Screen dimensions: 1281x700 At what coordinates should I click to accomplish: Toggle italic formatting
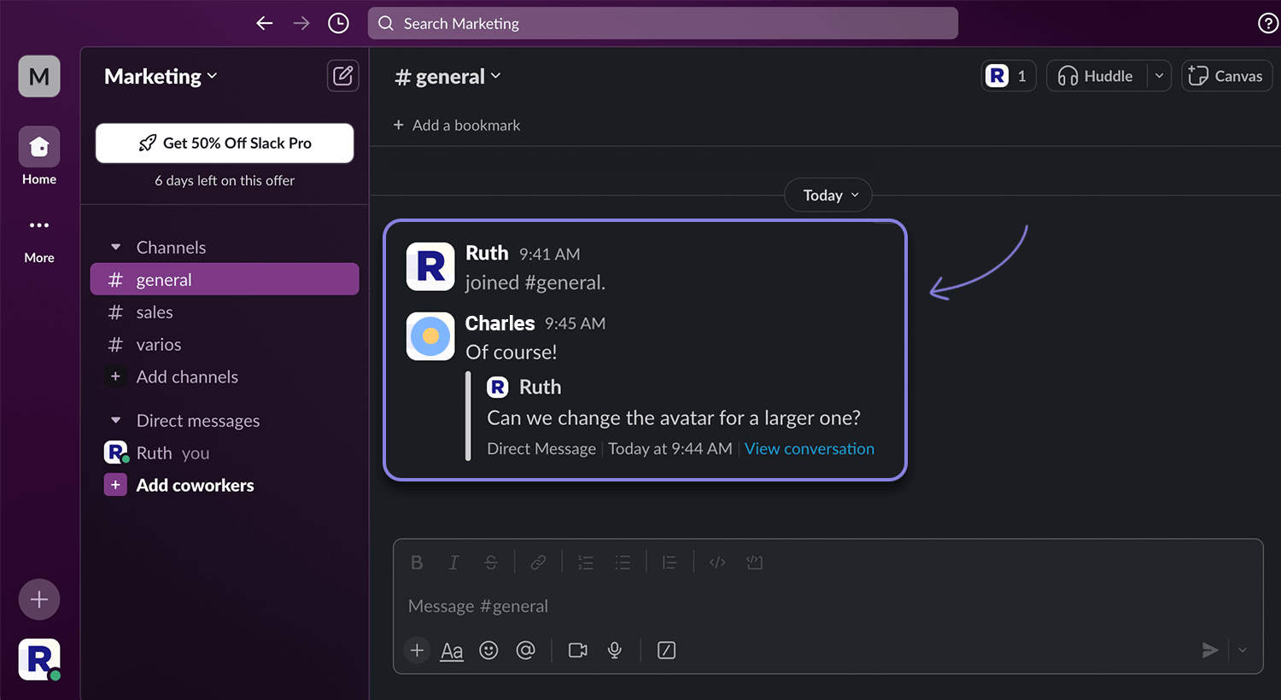453,563
